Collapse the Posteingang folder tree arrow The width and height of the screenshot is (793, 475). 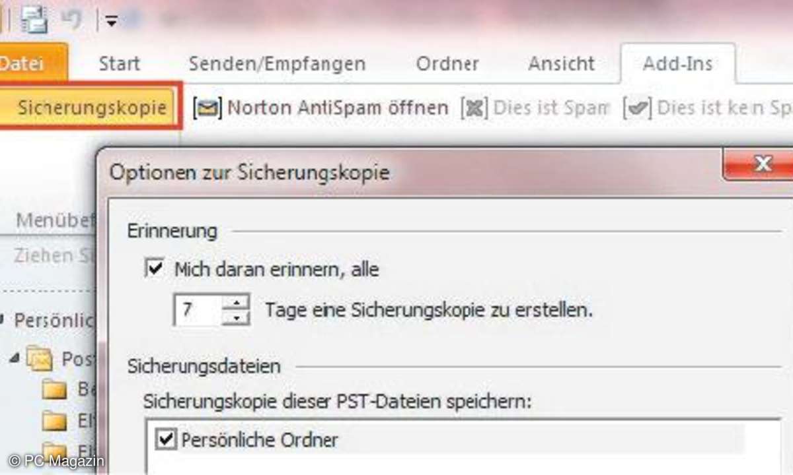tap(15, 359)
